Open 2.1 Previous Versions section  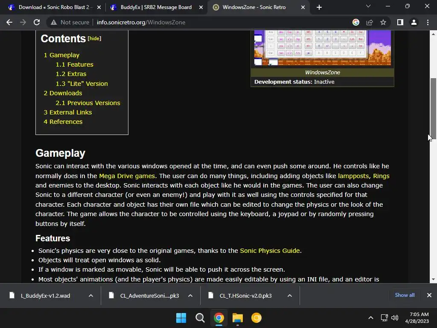88,103
